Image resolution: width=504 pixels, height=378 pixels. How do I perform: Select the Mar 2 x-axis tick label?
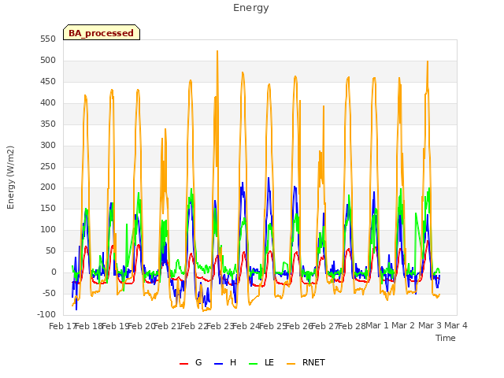click(403, 325)
